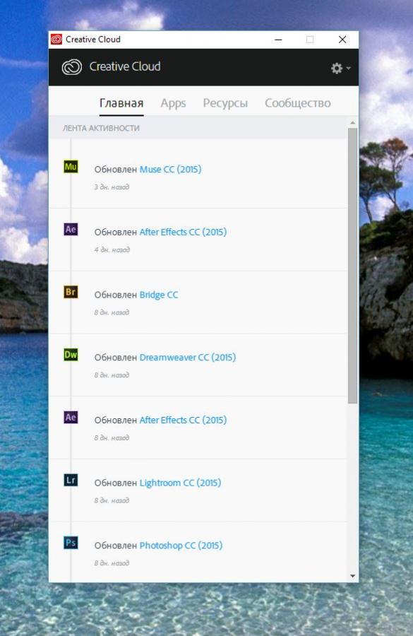The image size is (413, 636).
Task: Click the ЛЕНТА АКТИВНОСТИ header text
Action: point(101,128)
